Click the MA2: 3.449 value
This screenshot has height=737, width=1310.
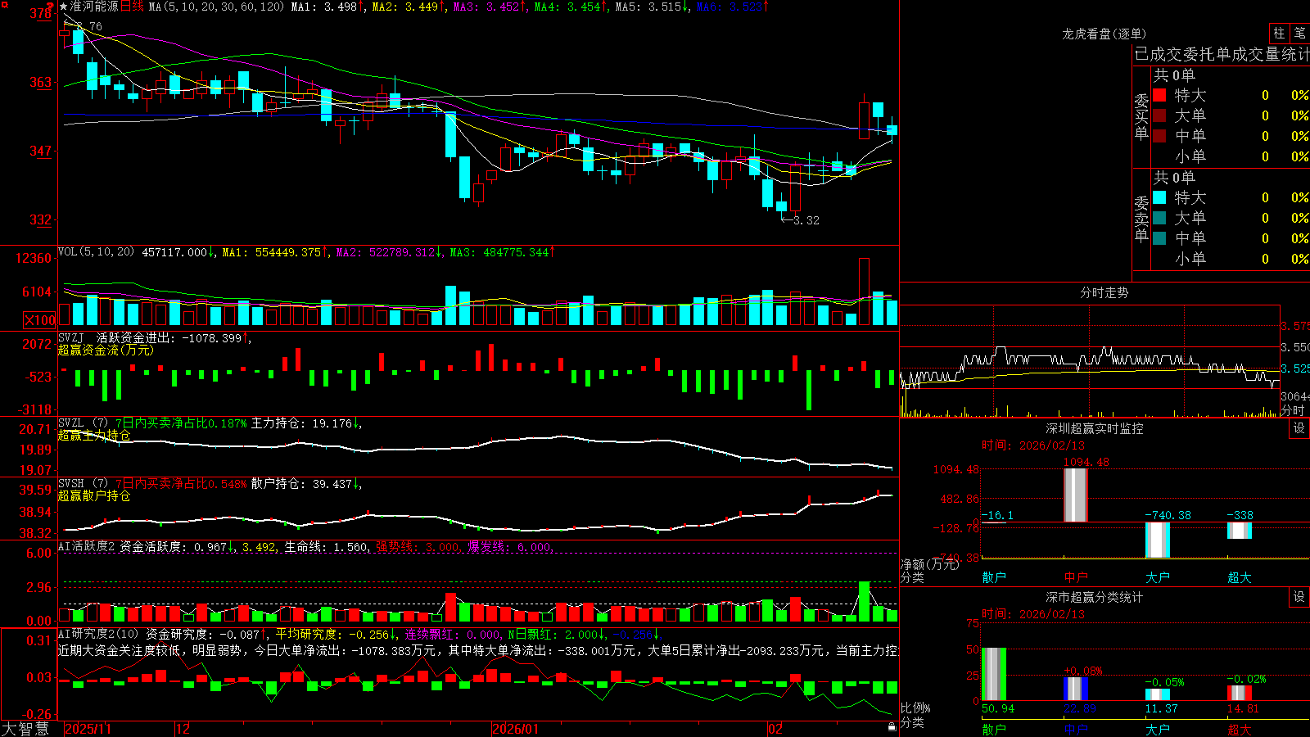(x=408, y=7)
